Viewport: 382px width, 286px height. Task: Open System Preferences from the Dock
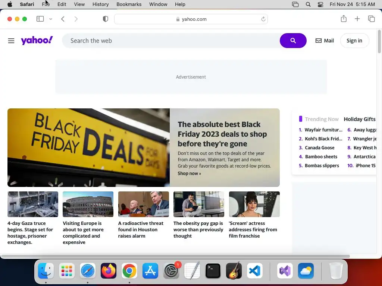pos(171,271)
